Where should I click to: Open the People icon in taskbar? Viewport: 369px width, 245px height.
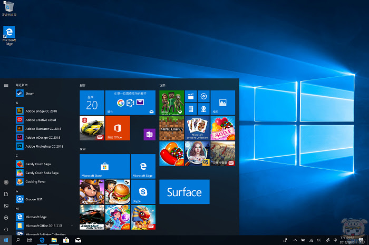286,240
